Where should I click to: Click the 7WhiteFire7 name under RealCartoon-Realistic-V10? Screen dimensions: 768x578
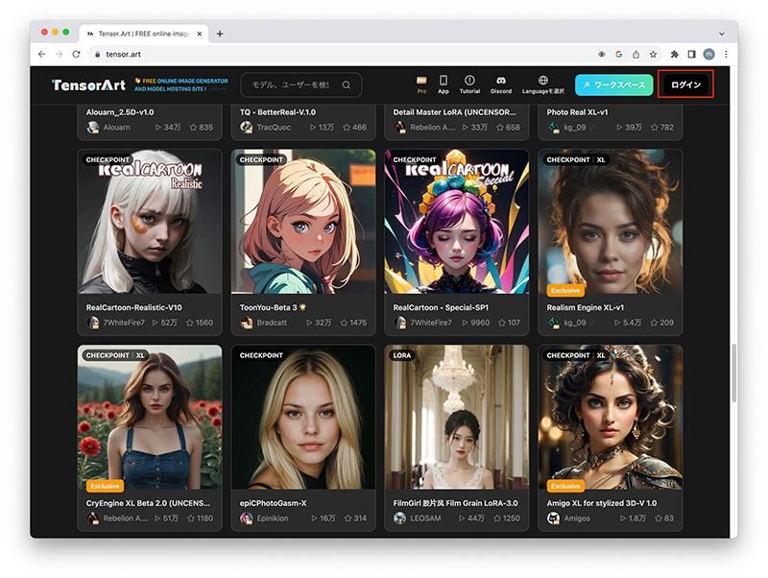[124, 323]
